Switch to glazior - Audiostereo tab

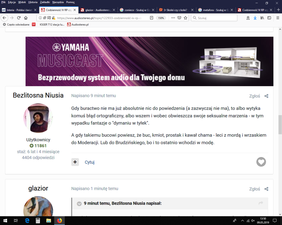click(98, 10)
